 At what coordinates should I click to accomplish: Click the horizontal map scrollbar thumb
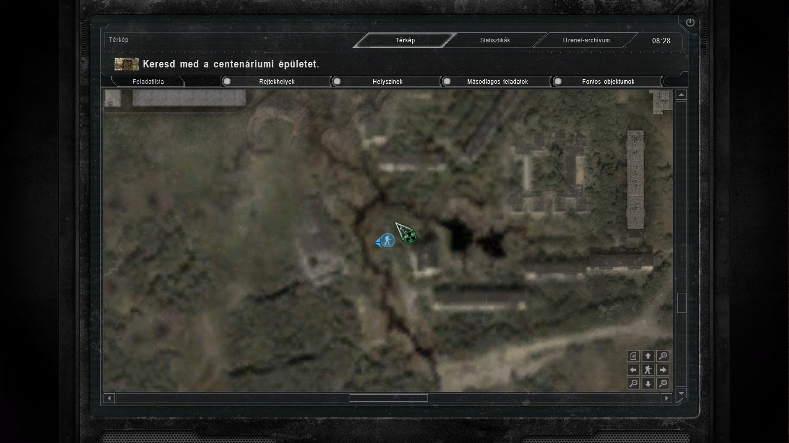pos(389,398)
